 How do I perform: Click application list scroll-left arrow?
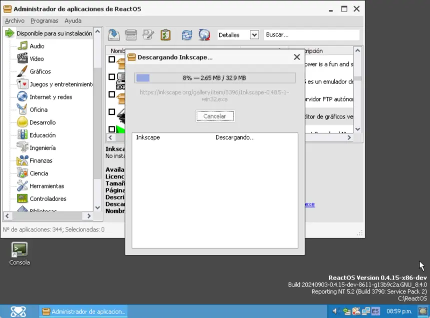pos(111,137)
